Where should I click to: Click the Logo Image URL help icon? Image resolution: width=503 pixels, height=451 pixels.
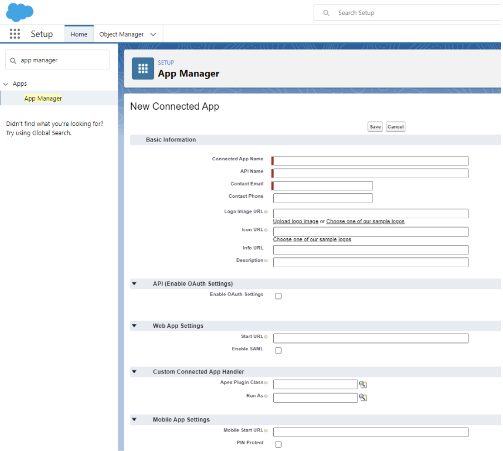click(x=266, y=212)
